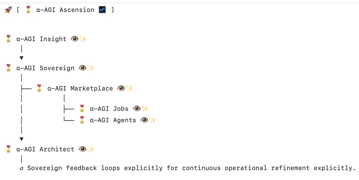Screen dimensions: 359x180
Task: Click the eye icon next to α-AGI Sovereign
Action: tap(82, 68)
